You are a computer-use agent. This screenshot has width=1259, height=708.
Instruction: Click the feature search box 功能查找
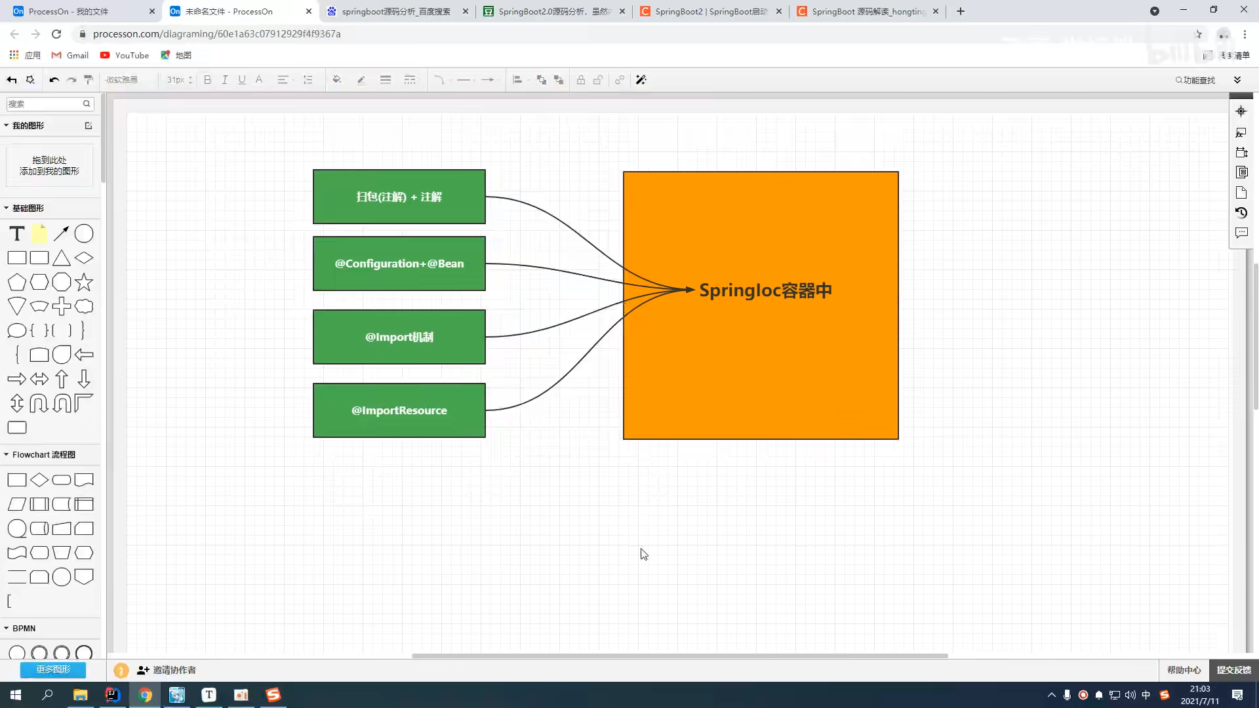(1195, 80)
